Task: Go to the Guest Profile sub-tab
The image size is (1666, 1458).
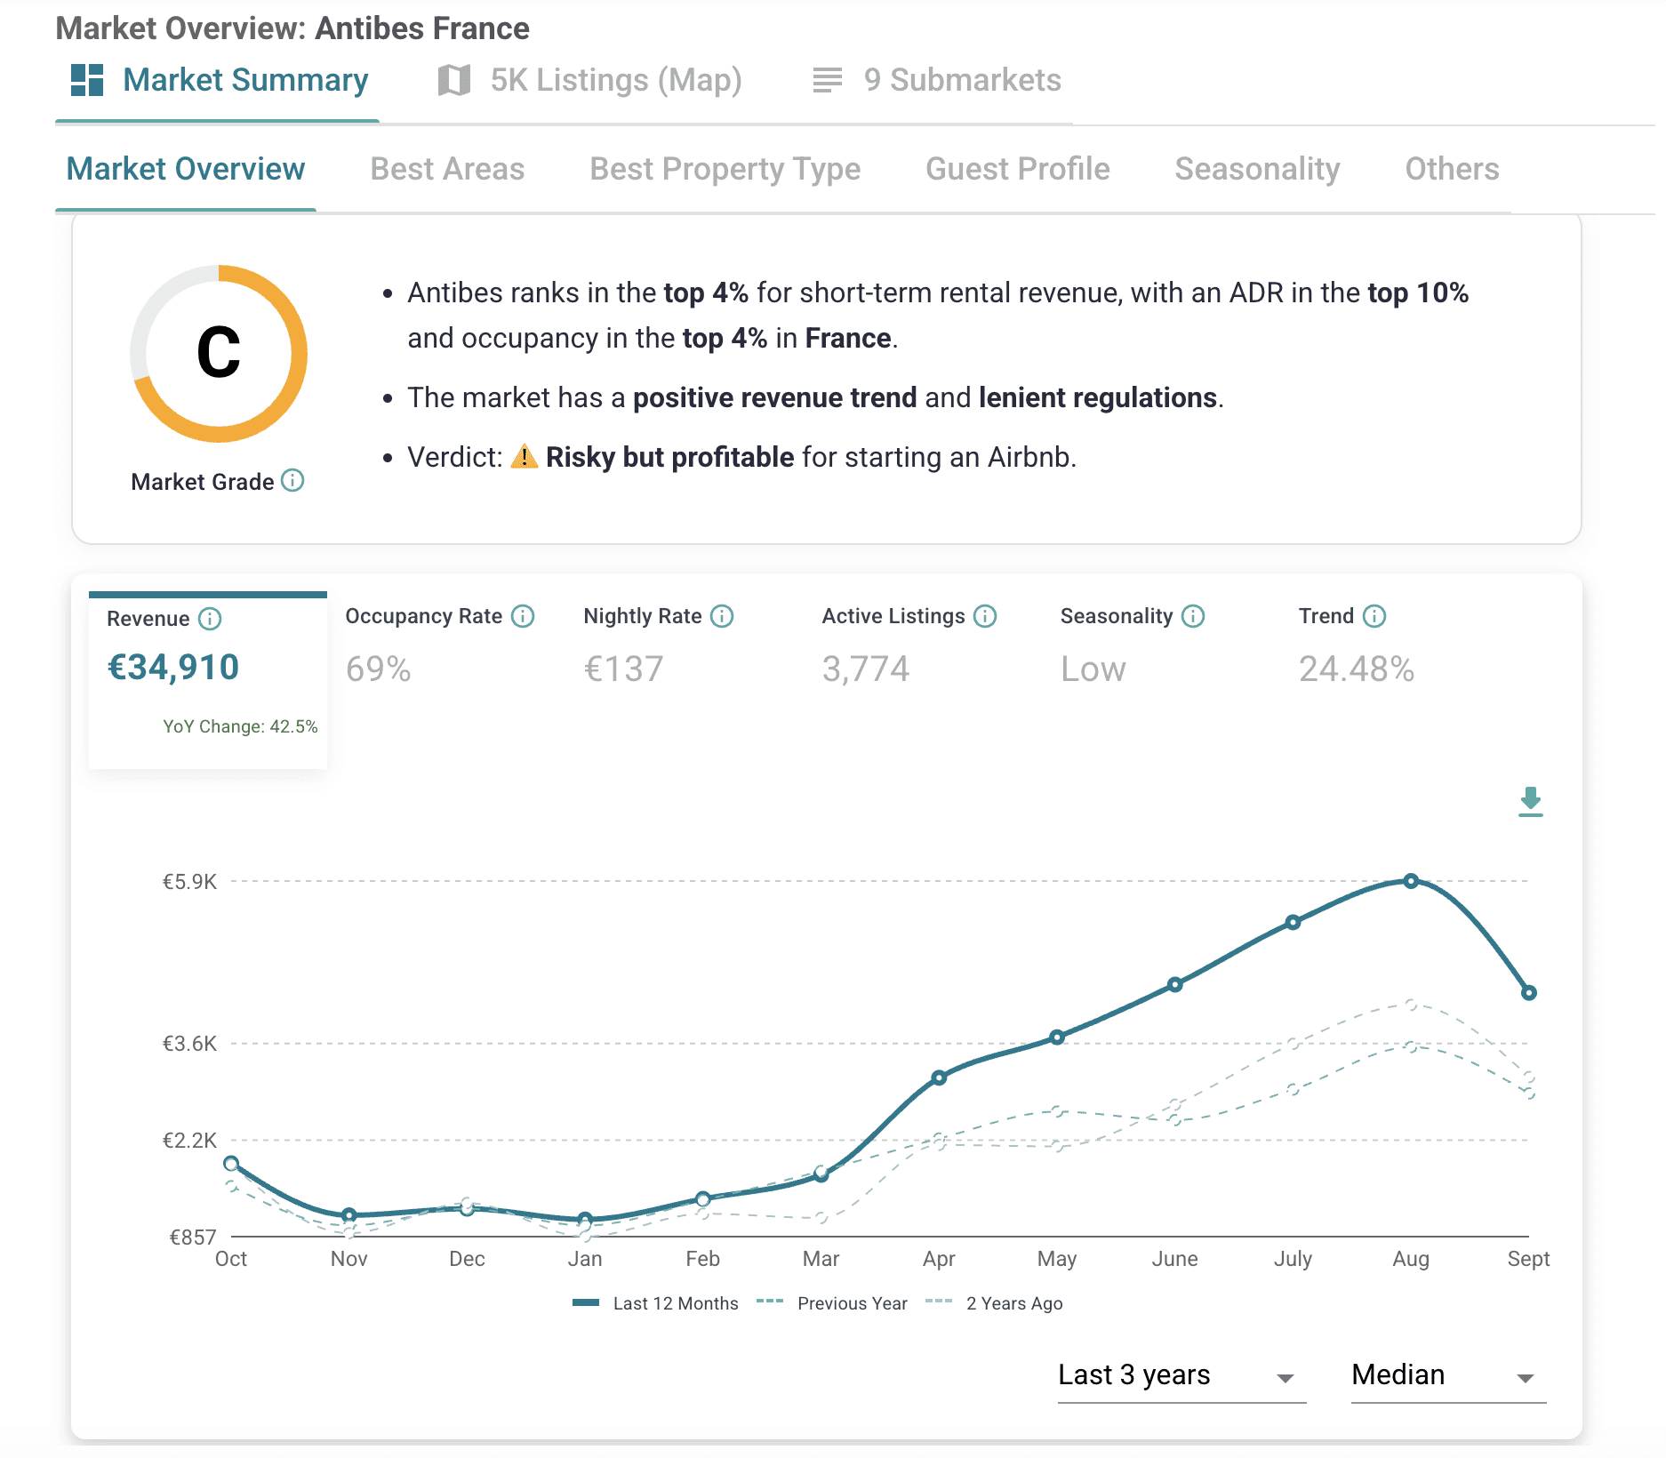Action: pos(1017,169)
